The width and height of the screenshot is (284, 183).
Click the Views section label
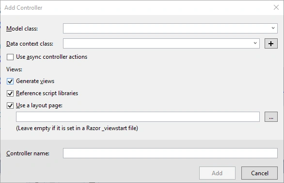14,69
